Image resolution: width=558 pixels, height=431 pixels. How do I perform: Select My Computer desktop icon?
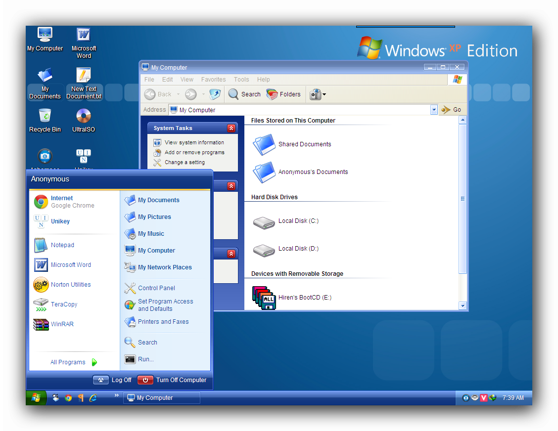click(45, 39)
